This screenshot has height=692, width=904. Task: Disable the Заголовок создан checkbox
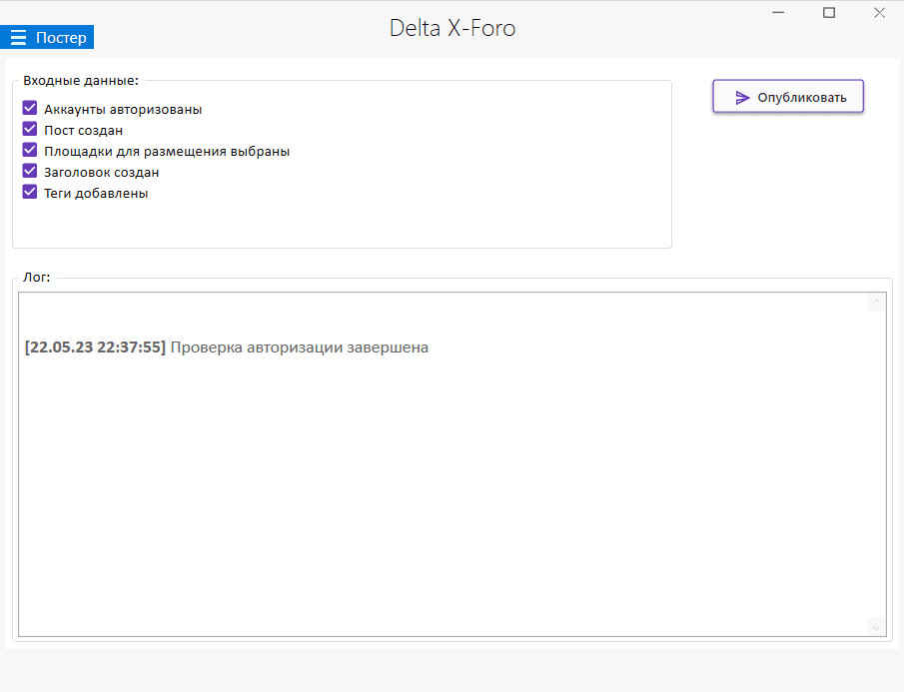click(30, 172)
